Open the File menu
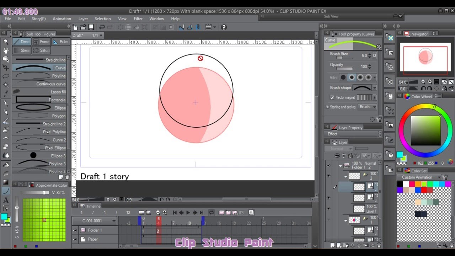 [x=8, y=19]
